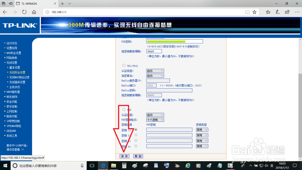
Task: Click WEP key 1 input field
Action: coord(169,130)
